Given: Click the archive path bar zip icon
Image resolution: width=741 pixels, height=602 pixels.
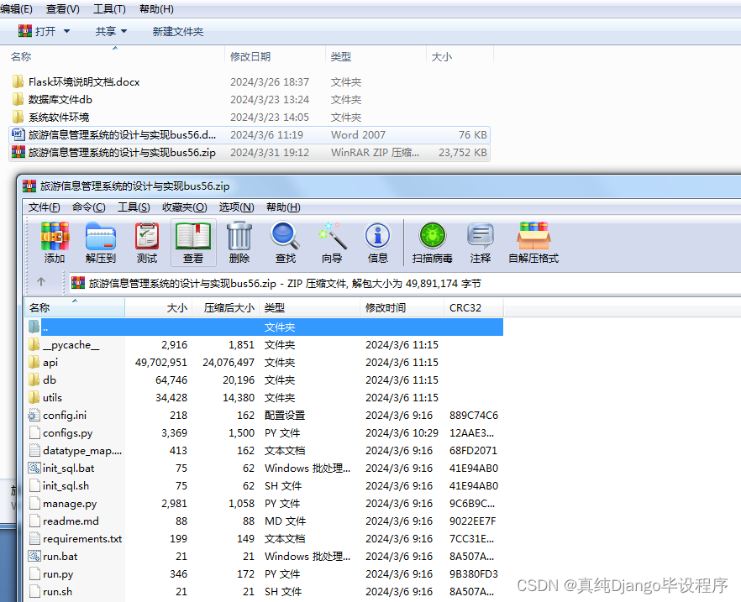Looking at the screenshot, I should tap(78, 283).
